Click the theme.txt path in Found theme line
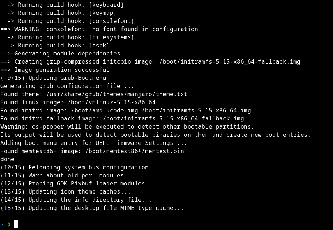 [117, 94]
